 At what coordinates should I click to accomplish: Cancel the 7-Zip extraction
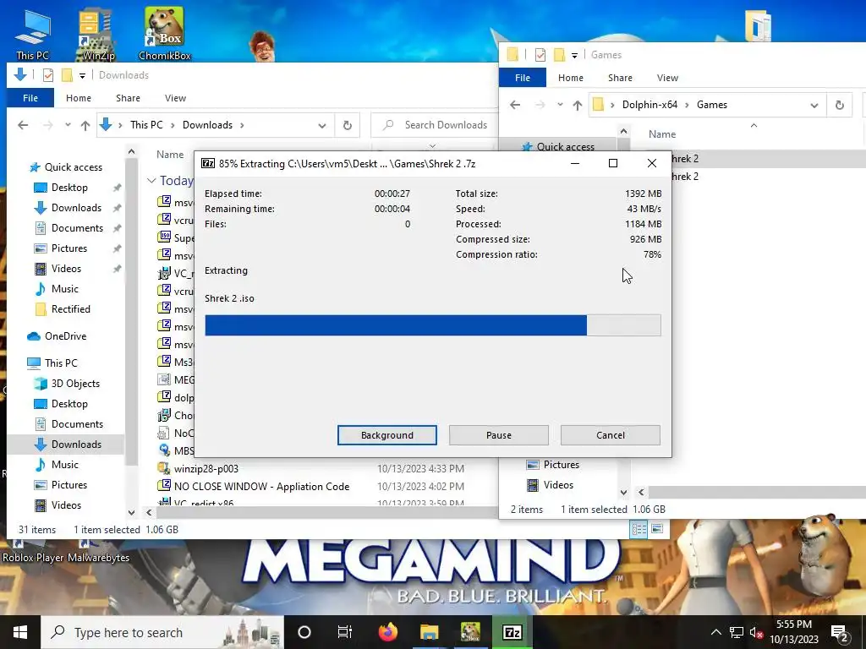pos(611,435)
